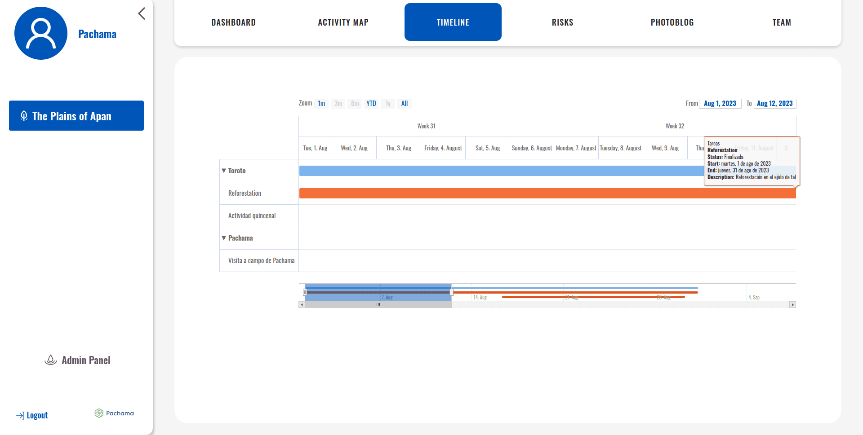Image resolution: width=863 pixels, height=435 pixels.
Task: Click the Wed, 2. Aug column header
Action: pos(354,148)
